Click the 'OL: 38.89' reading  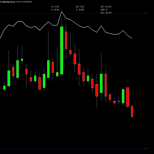tap(106, 13)
